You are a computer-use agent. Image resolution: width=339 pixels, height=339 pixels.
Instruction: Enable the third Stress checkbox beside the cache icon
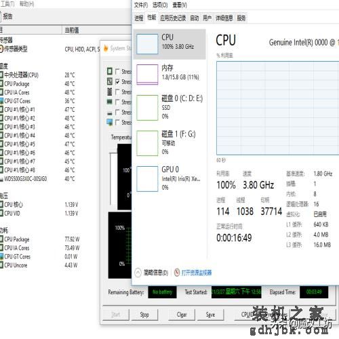[117, 92]
